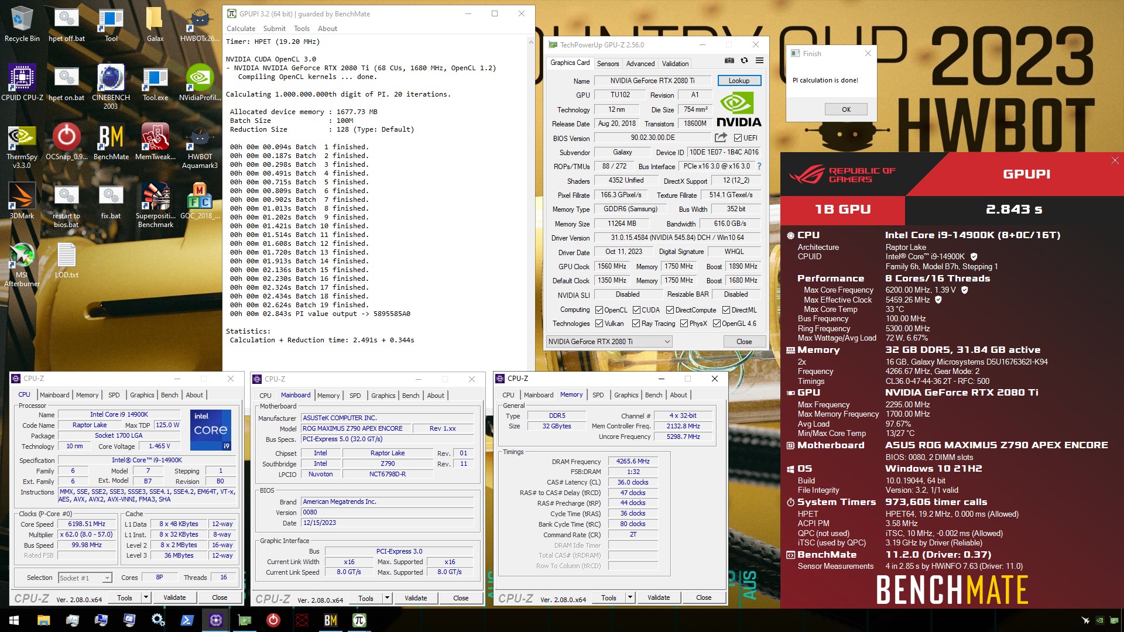Click 2.843 s GPUPI result time
Viewport: 1124px width, 632px height.
(1014, 209)
